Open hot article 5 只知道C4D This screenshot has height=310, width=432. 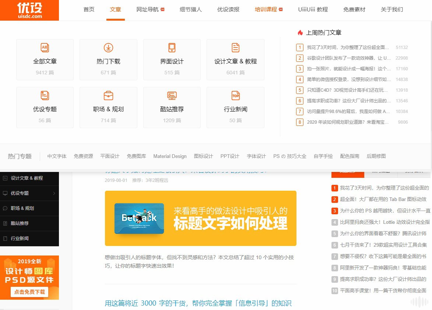point(347,90)
